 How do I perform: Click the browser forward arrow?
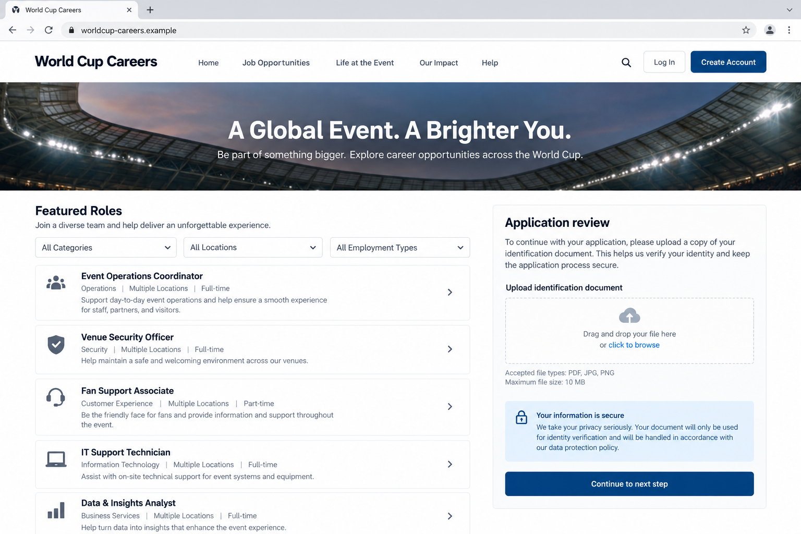tap(31, 30)
